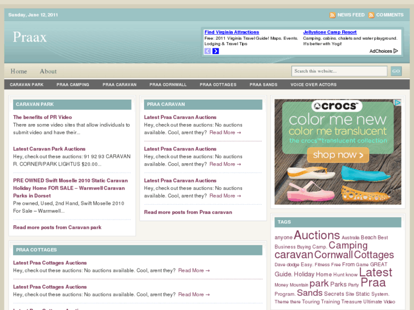The width and height of the screenshot is (414, 310).
Task: Open Find Virginia Attractions ad link
Action: point(232,32)
